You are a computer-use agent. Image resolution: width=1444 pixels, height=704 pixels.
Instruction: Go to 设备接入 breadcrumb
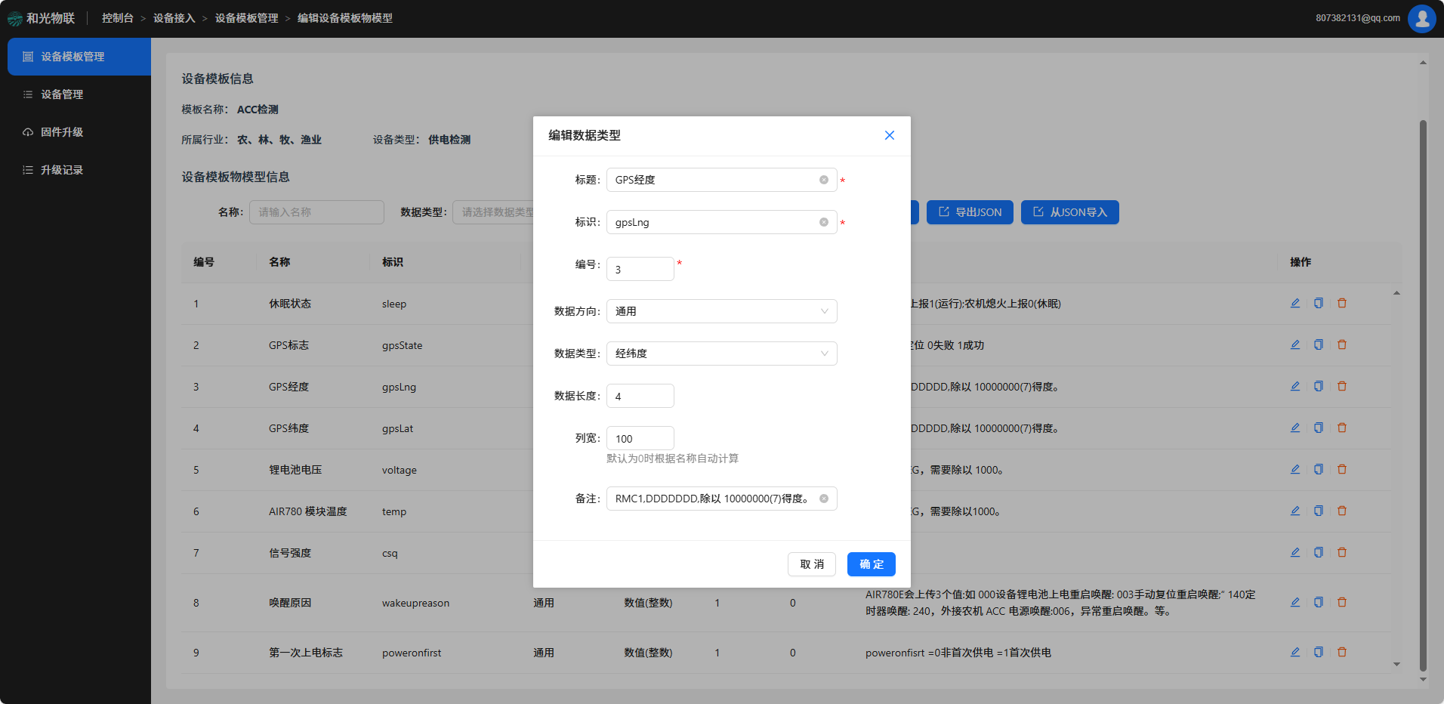pos(174,18)
